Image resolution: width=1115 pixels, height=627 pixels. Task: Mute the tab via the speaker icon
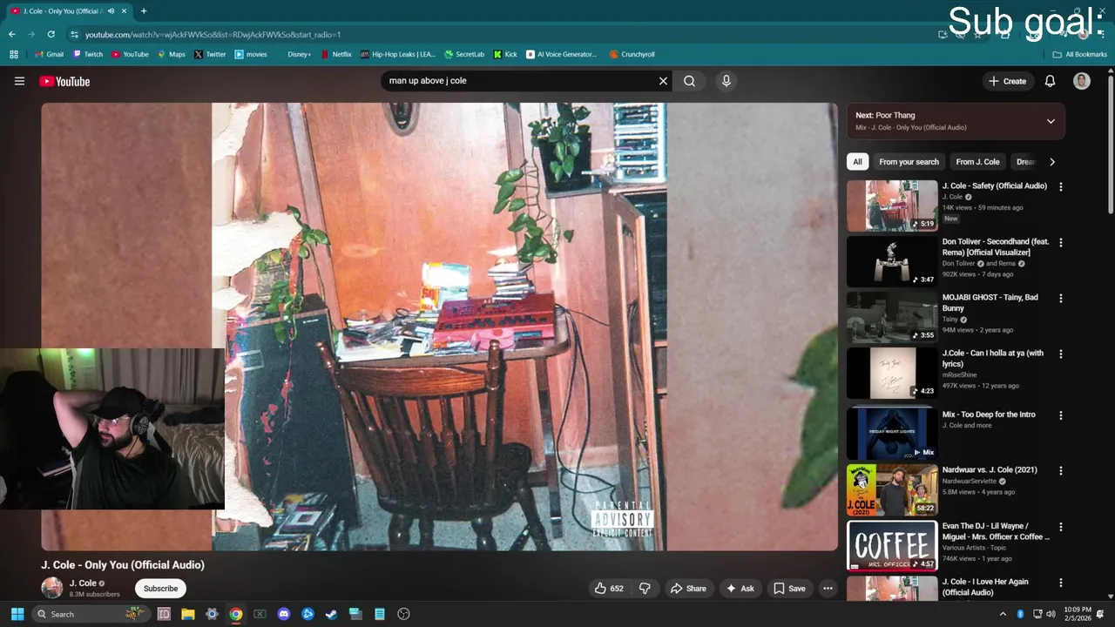[111, 10]
